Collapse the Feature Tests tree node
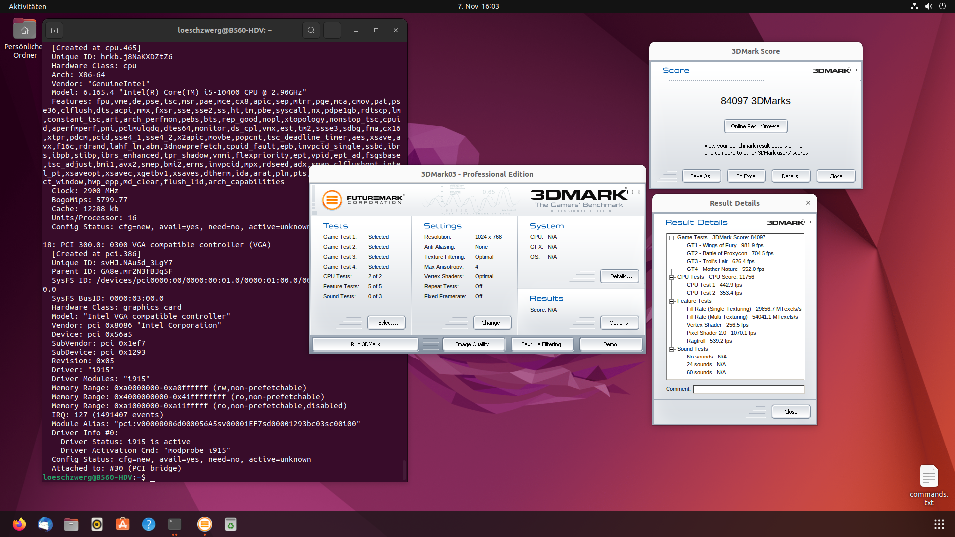955x537 pixels. pyautogui.click(x=671, y=301)
